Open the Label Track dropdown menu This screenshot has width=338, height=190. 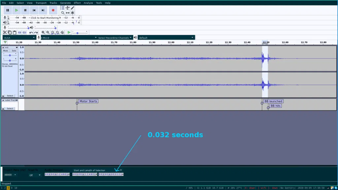[12, 100]
